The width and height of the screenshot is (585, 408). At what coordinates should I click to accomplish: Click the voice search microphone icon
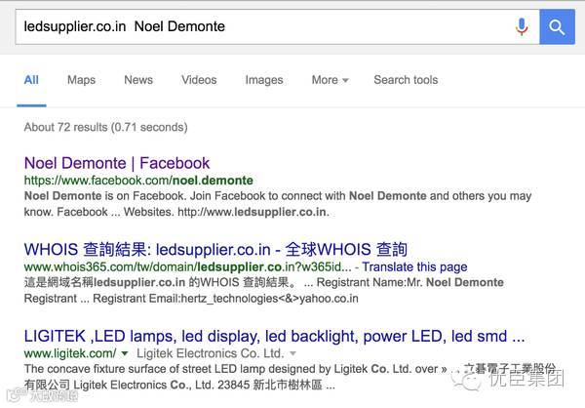tap(522, 27)
